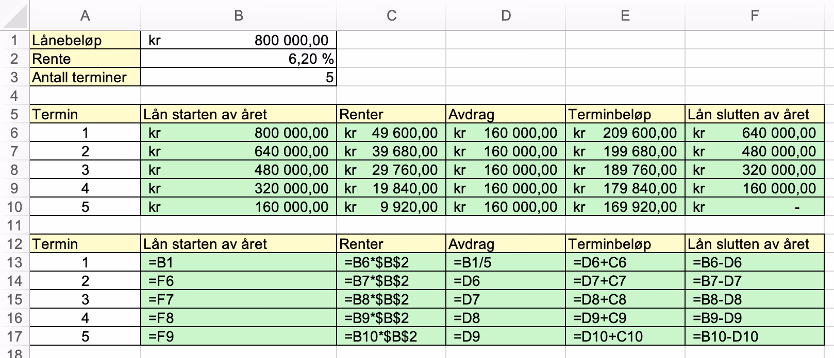Select column E header
Screen dimensions: 834x358
click(x=625, y=15)
